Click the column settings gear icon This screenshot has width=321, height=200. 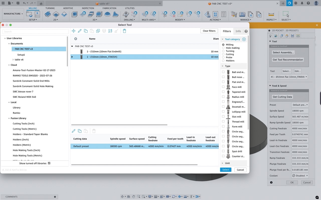click(75, 39)
